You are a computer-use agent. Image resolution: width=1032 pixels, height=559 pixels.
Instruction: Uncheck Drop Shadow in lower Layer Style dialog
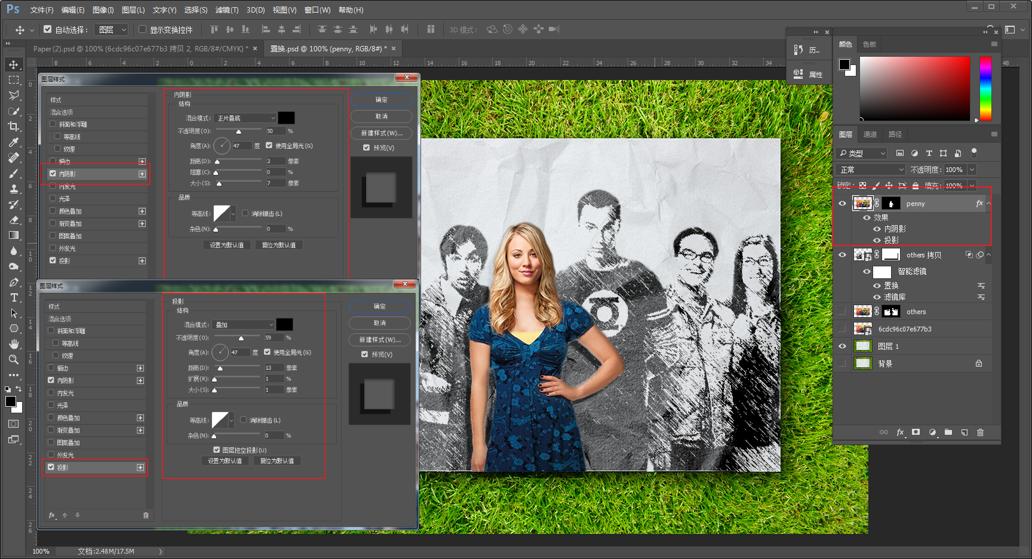click(51, 468)
